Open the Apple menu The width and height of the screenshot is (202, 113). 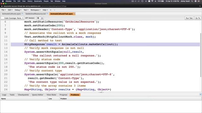[x=3, y=1]
